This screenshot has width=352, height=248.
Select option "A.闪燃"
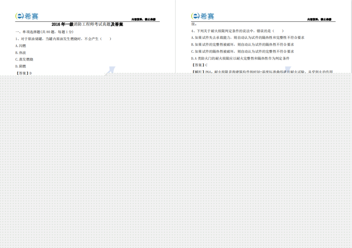point(21,46)
